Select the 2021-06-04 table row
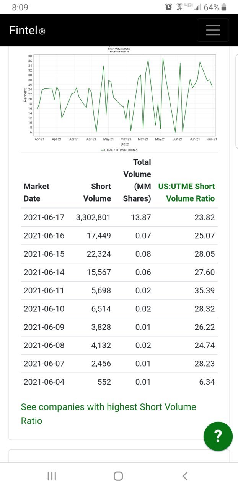The height and width of the screenshot is (490, 238). pyautogui.click(x=119, y=382)
